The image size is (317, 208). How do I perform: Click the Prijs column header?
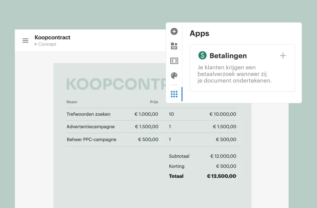click(x=154, y=102)
